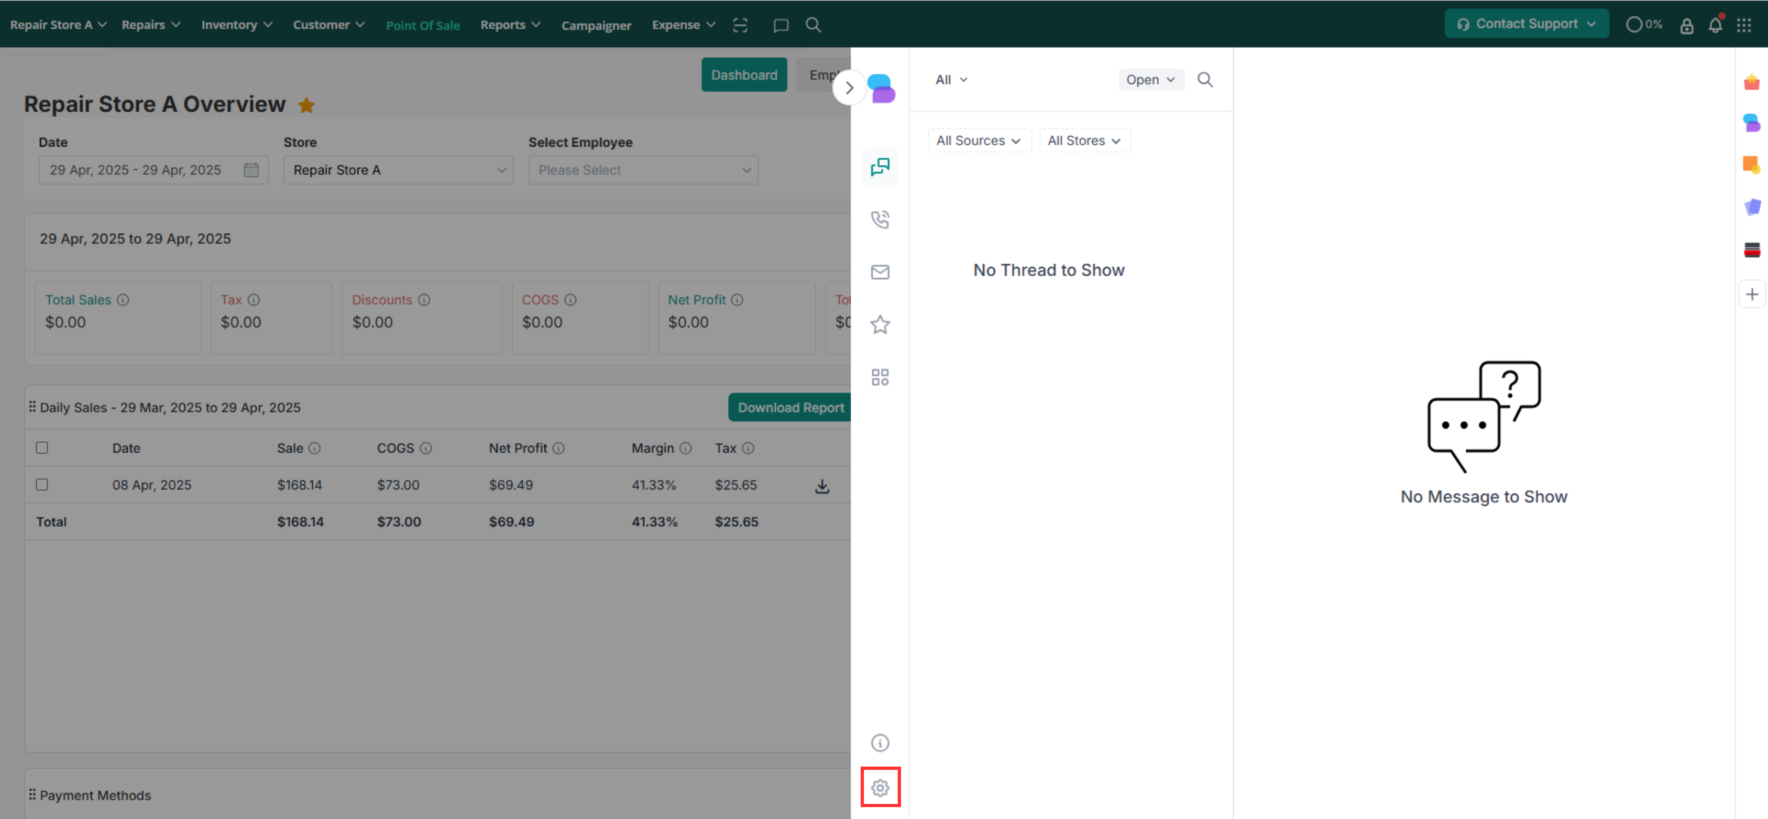Open the calls section in the chat sidebar
Image resolution: width=1768 pixels, height=819 pixels.
coord(880,220)
